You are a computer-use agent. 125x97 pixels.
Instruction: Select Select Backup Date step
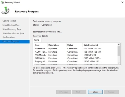(x=11, y=25)
